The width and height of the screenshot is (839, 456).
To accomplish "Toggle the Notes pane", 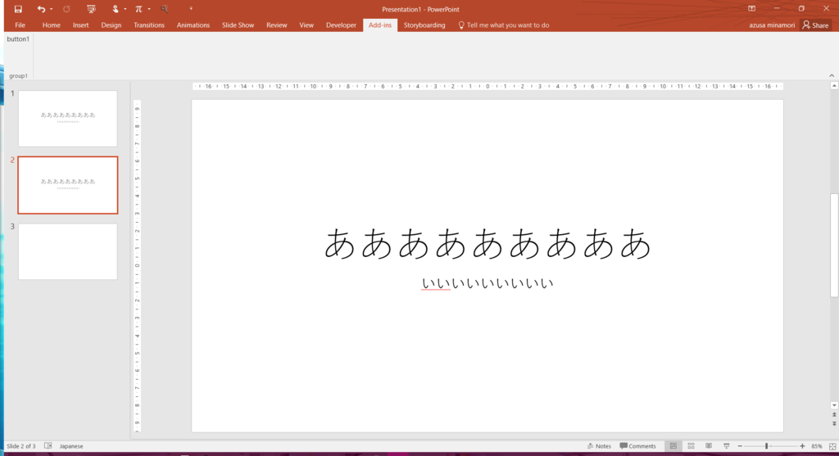I will point(599,446).
